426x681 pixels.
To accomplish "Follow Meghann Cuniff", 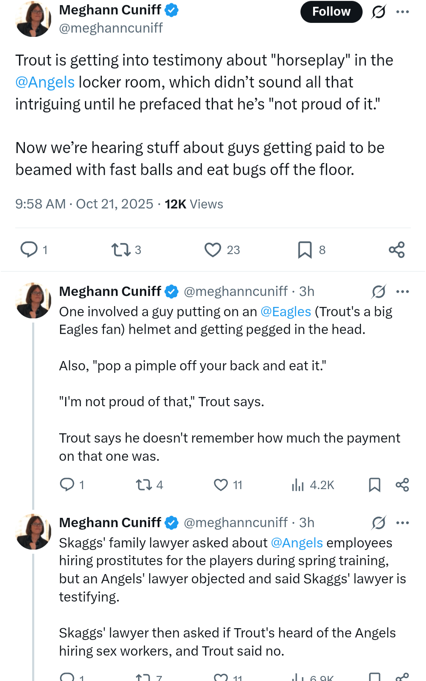I will coord(331,12).
